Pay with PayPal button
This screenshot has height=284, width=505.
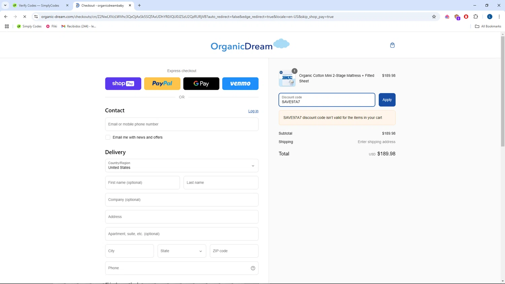click(162, 83)
